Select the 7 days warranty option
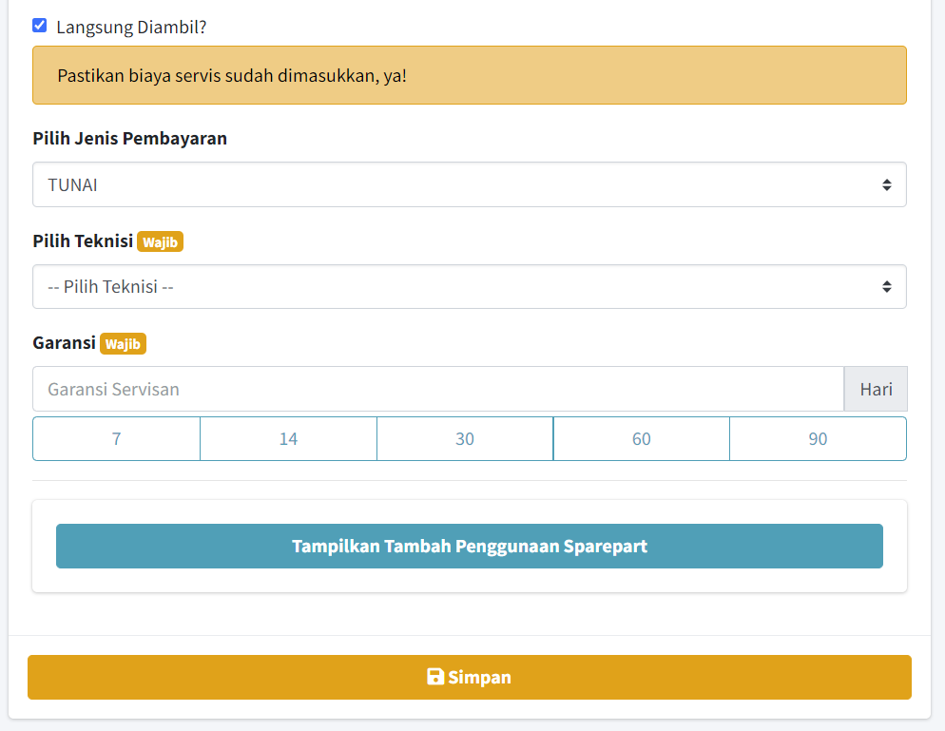This screenshot has height=731, width=945. click(116, 438)
